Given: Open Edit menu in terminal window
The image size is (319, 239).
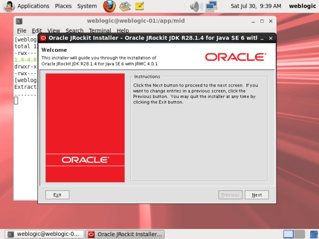Looking at the screenshot, I should click(37, 31).
